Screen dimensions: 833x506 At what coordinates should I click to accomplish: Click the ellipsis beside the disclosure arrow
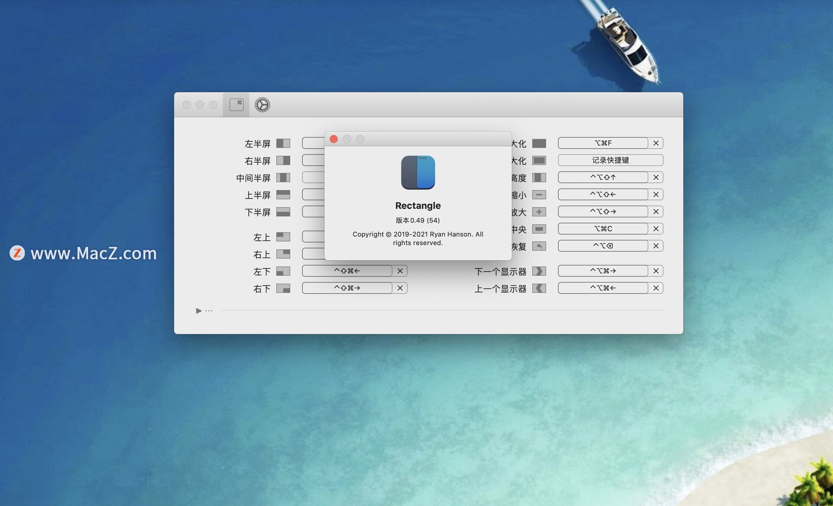[x=209, y=311]
